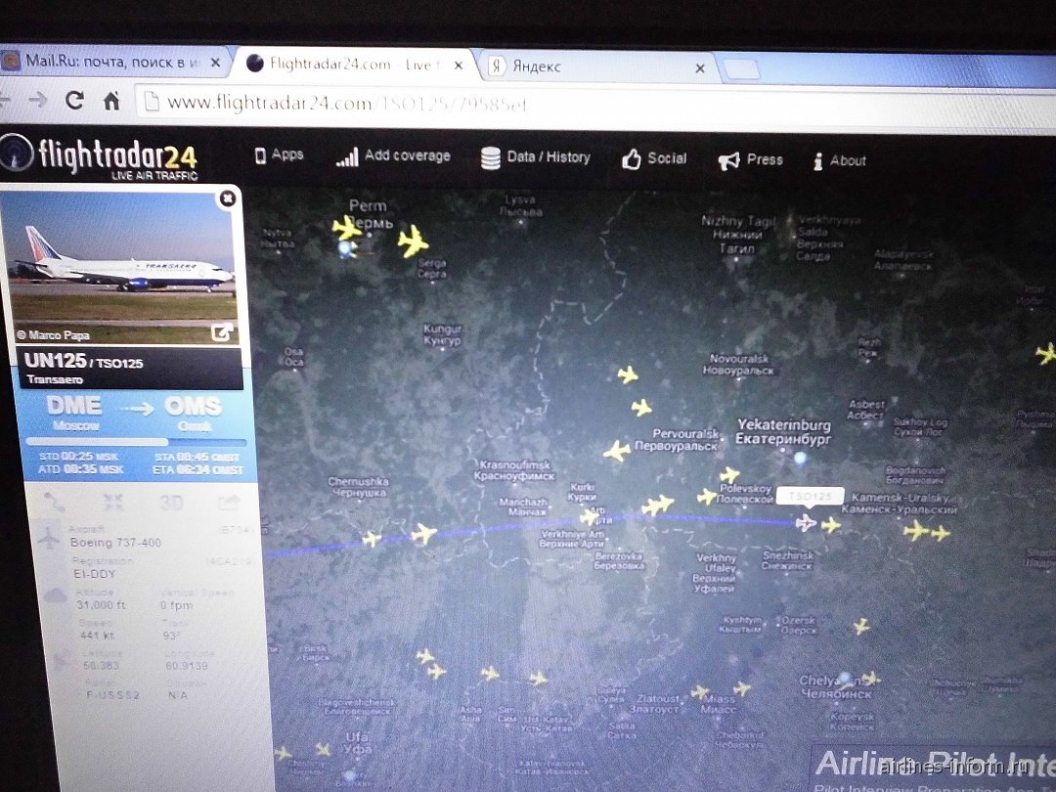Close the Flightradar24 tab
Viewport: 1056px width, 792px height.
459,66
